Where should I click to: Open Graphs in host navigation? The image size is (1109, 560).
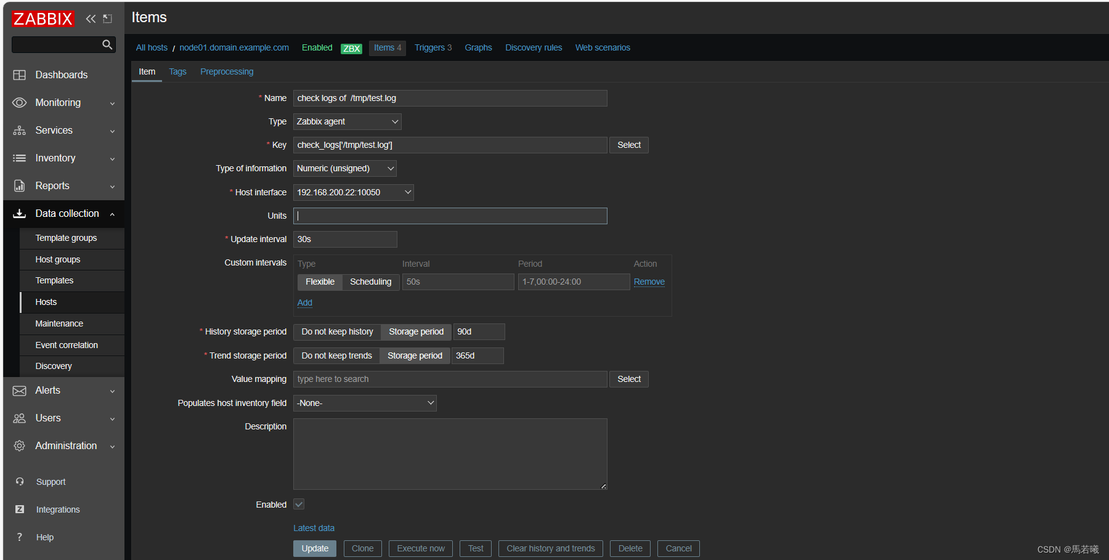click(x=478, y=48)
